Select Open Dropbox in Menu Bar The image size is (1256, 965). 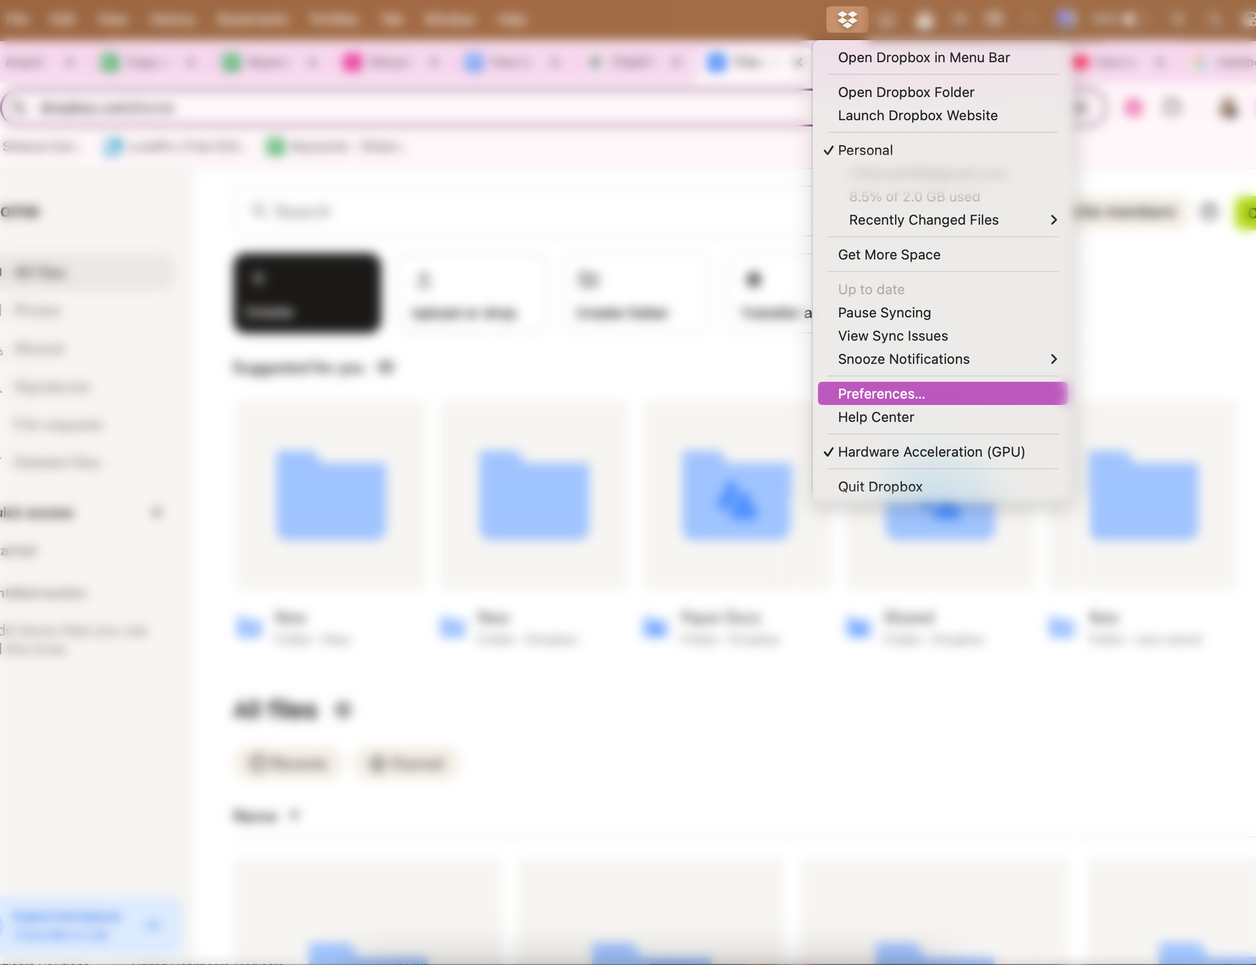[x=923, y=57]
